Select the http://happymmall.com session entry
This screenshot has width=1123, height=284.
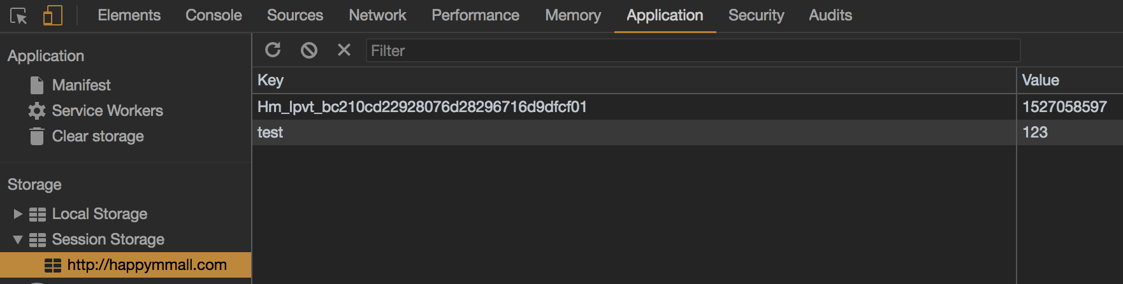tap(147, 265)
